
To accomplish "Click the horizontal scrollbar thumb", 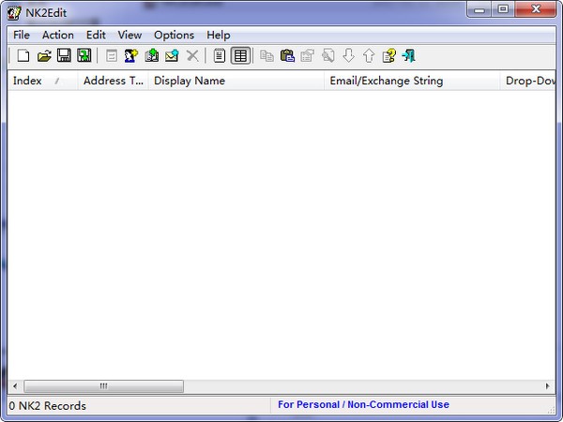I will 103,385.
